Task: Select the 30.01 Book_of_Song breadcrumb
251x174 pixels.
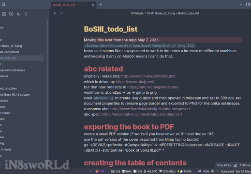Action: pos(161,14)
